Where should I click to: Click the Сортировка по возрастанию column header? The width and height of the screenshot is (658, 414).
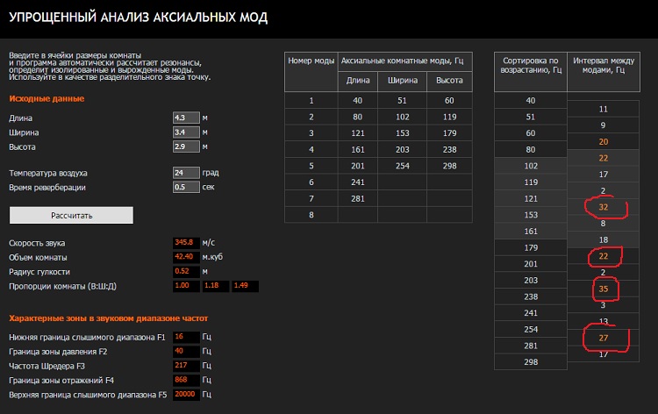[x=530, y=66]
